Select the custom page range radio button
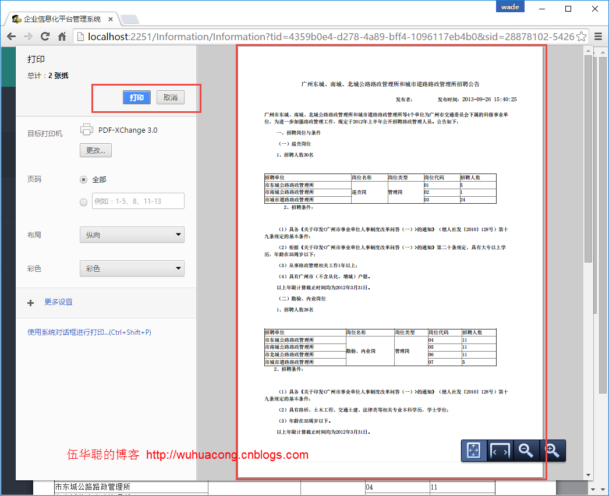Screen dimensions: 609x496 pos(83,203)
